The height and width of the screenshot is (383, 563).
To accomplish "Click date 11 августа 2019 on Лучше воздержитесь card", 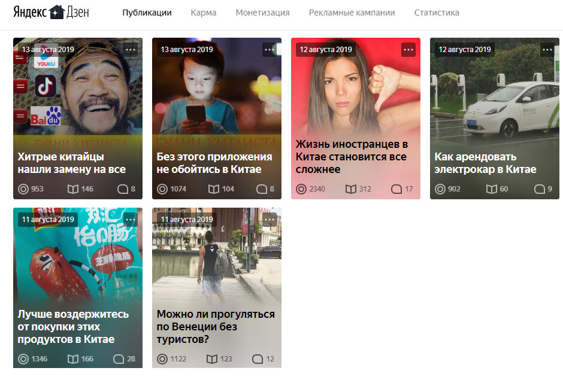I will (48, 220).
